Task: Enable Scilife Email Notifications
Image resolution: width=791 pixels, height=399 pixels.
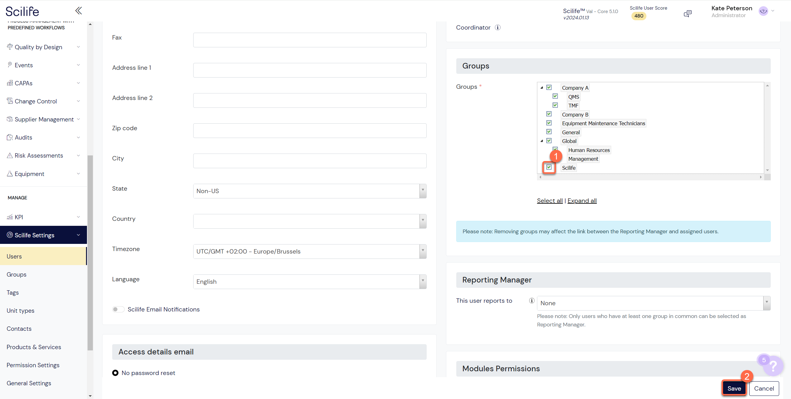Action: point(118,309)
